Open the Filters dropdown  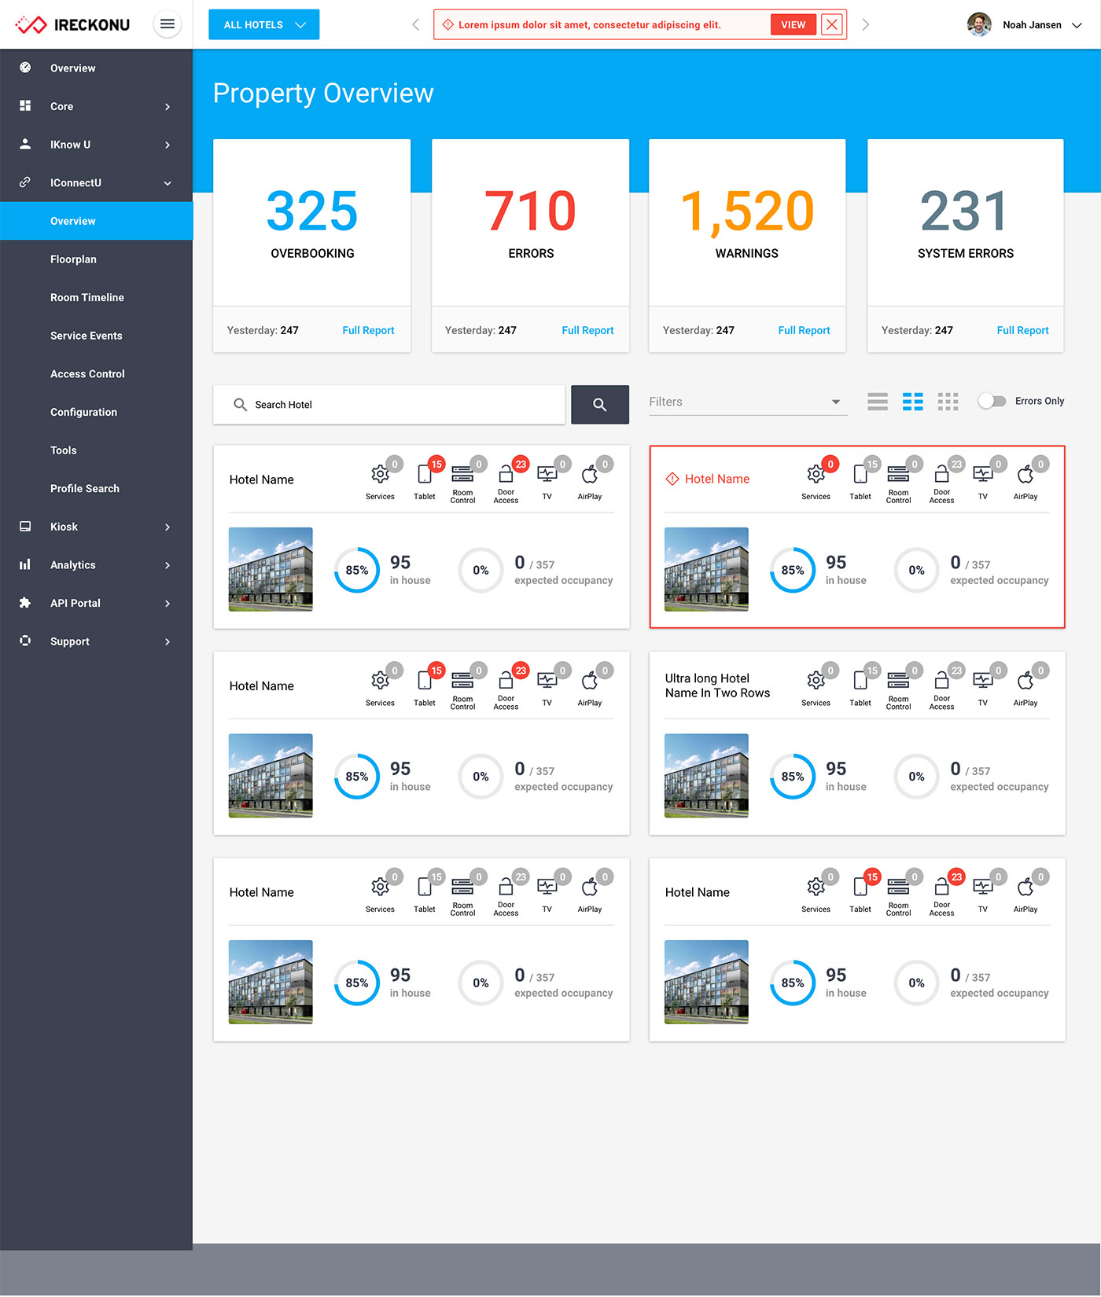[x=747, y=402]
